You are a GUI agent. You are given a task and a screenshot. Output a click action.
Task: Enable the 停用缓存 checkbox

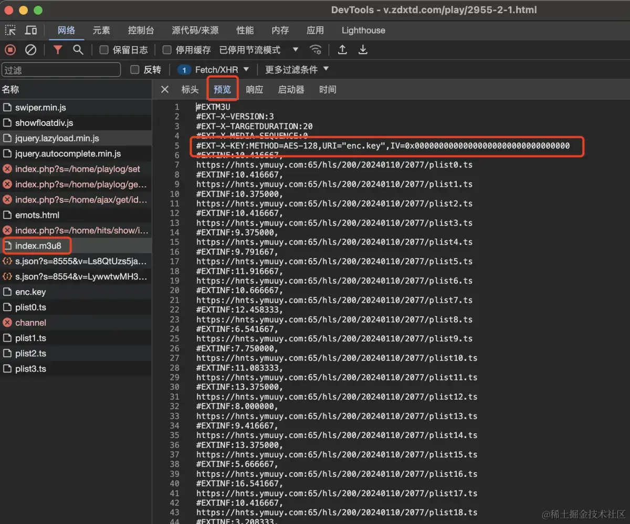167,50
